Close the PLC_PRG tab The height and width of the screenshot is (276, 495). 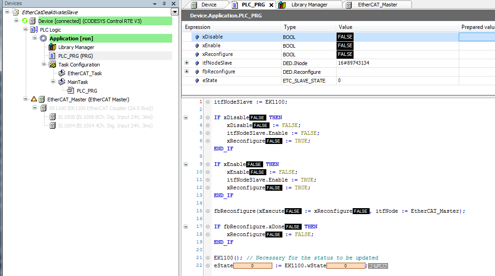click(x=271, y=5)
